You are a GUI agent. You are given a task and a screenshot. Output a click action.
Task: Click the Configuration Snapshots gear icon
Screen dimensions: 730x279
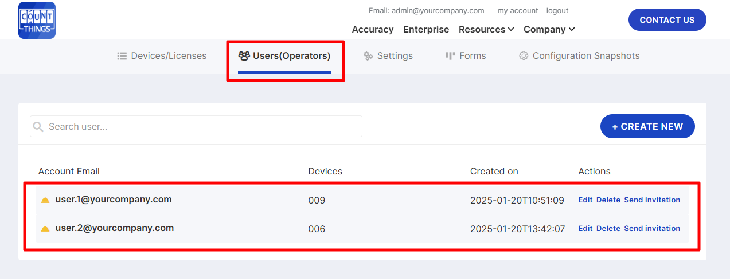pyautogui.click(x=523, y=56)
